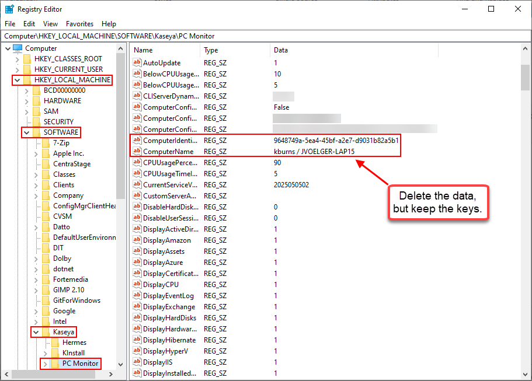Click the tree pane horizontal scrollbar thumb
532x381 pixels.
(53, 374)
